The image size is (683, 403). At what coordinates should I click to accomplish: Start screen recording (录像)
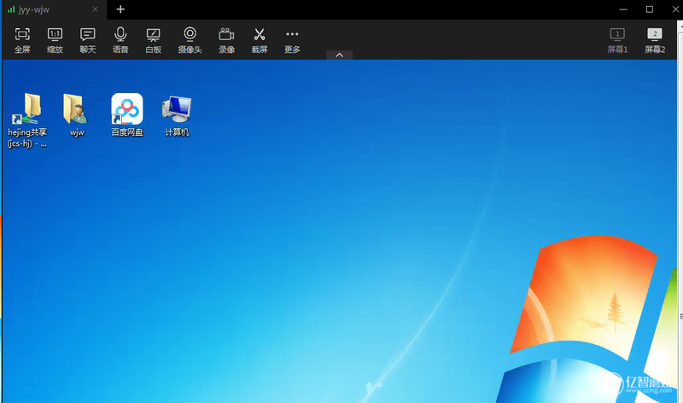(226, 40)
